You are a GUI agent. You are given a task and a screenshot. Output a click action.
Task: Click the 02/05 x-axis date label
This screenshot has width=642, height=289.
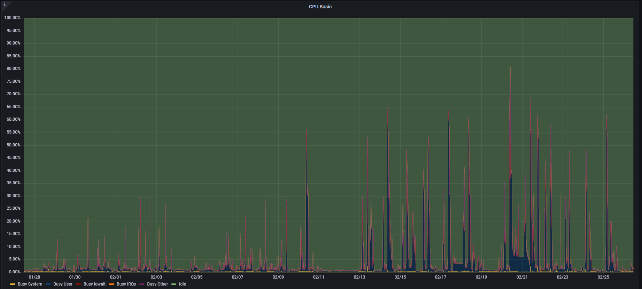click(x=197, y=277)
